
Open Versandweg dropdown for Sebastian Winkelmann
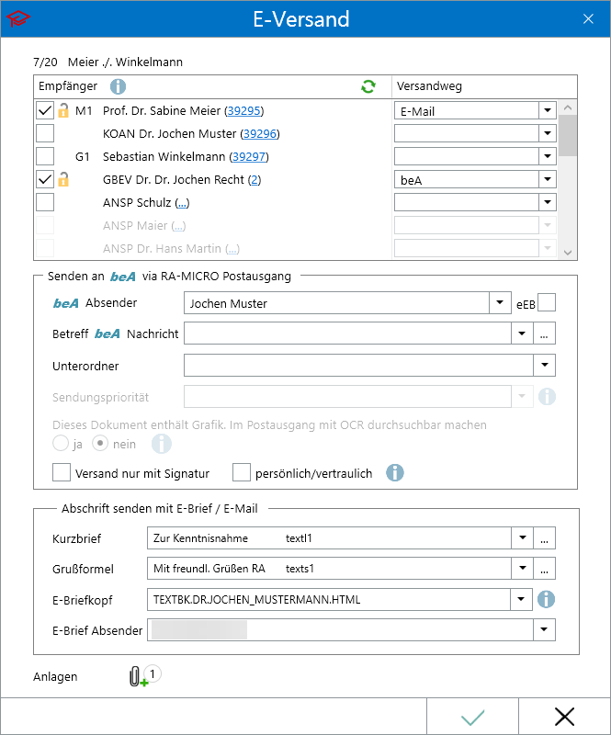click(548, 156)
